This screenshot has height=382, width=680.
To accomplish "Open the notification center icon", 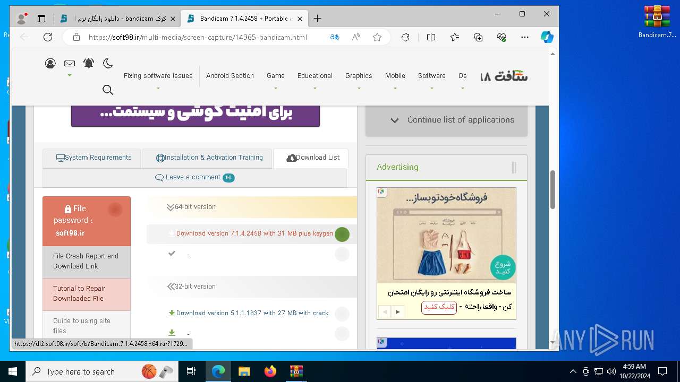I will click(662, 371).
